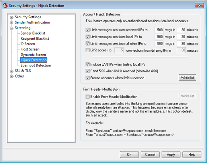This screenshot has width=207, height=163.
Task: Enable Limit access to connections checkbox
Action: click(x=88, y=50)
